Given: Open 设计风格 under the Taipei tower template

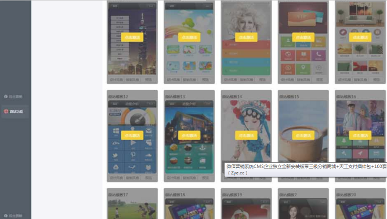Looking at the screenshot, I should pos(116,79).
